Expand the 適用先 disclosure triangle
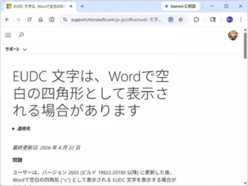Image resolution: width=248 pixels, height=186 pixels. point(14,129)
